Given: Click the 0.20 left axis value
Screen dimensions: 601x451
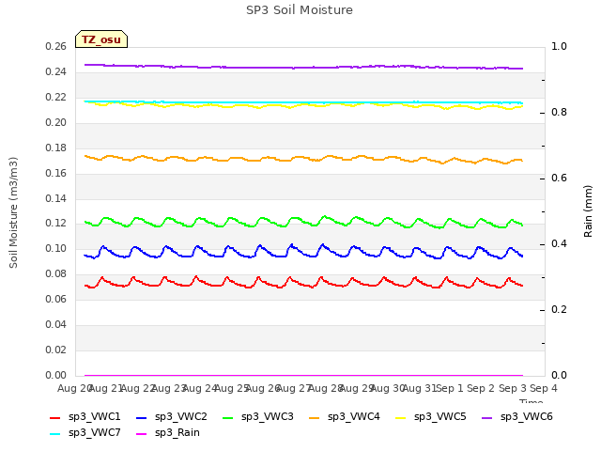Looking at the screenshot, I should pos(56,123).
